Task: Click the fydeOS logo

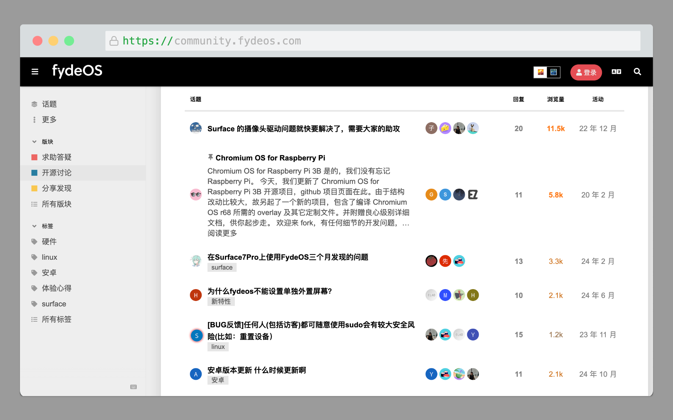Action: [77, 71]
